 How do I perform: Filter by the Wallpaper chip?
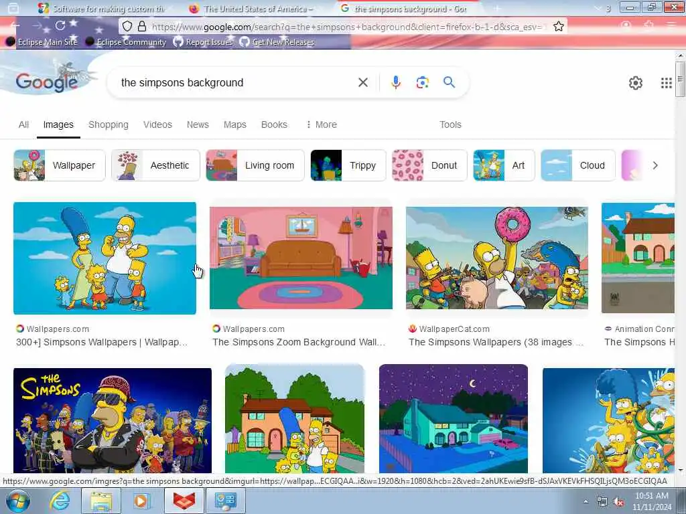click(x=60, y=165)
